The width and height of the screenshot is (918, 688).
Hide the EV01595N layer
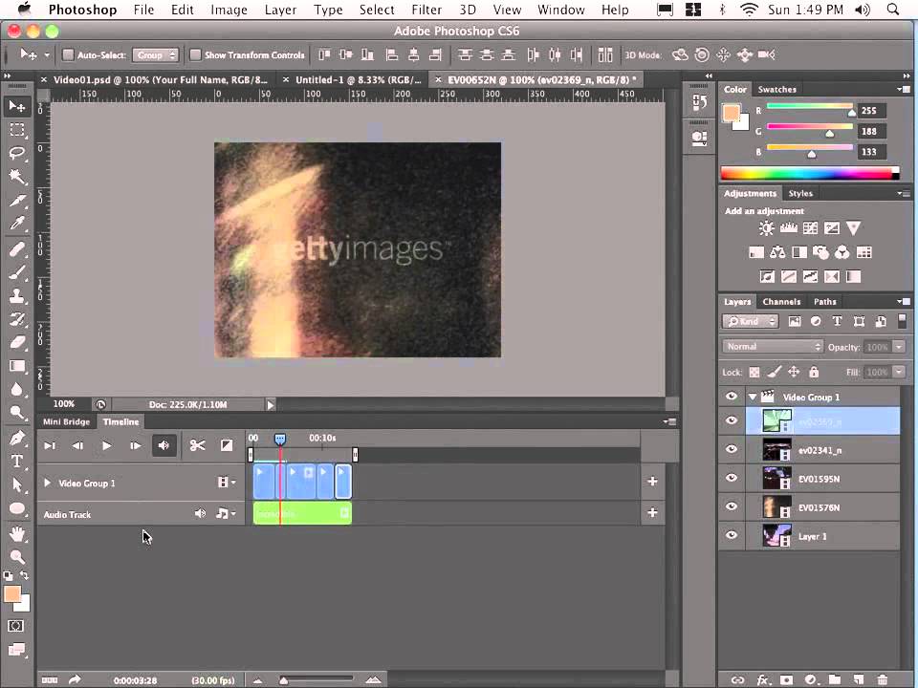(732, 478)
